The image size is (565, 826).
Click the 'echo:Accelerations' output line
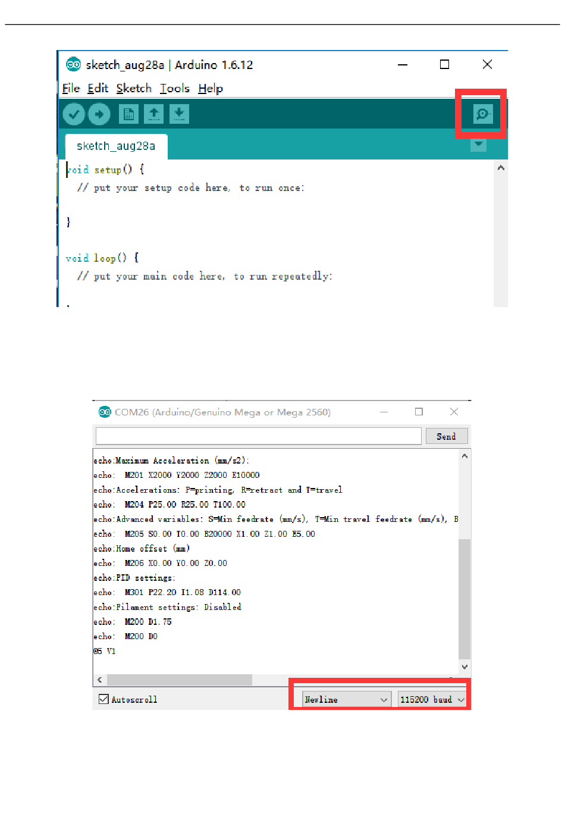point(218,490)
